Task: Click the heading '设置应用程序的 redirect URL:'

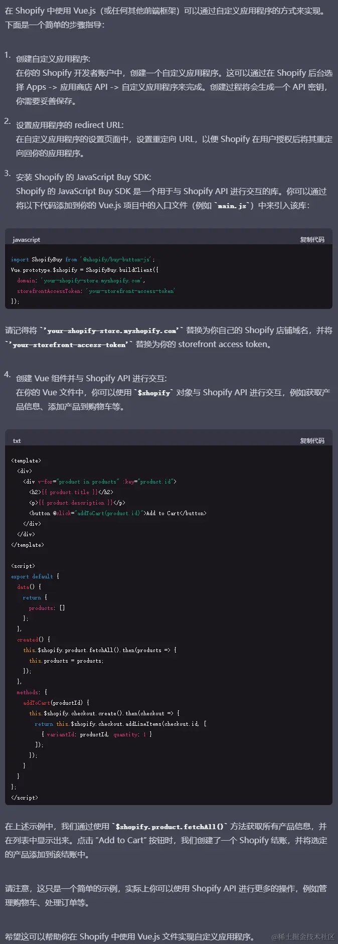Action: point(70,125)
